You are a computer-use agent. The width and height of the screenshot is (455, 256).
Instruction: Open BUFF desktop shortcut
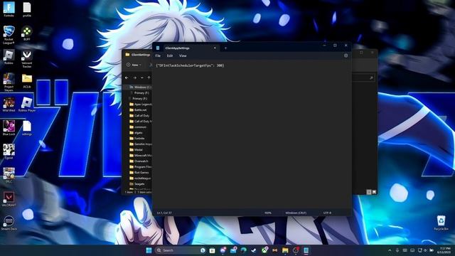[27, 33]
